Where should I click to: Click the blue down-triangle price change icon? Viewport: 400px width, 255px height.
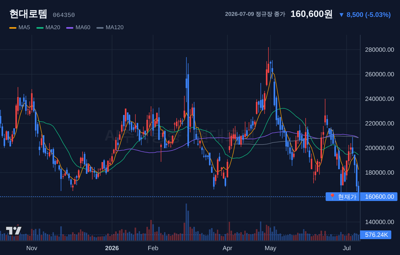(341, 15)
